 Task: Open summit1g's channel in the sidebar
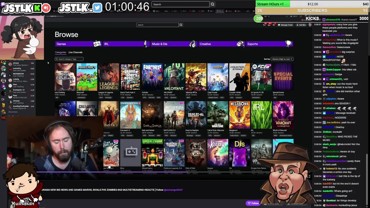[x=22, y=69]
